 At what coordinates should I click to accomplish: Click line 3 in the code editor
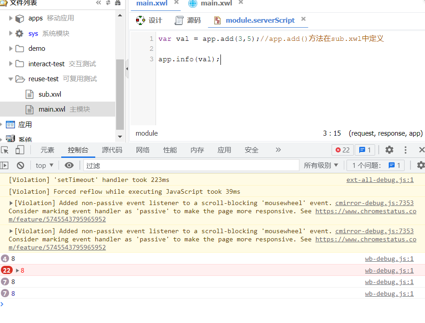(189, 59)
